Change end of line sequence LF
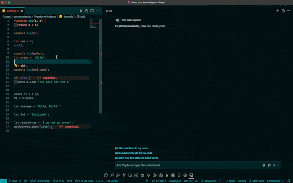Viewport: 293px width, 183px height. tap(196, 181)
